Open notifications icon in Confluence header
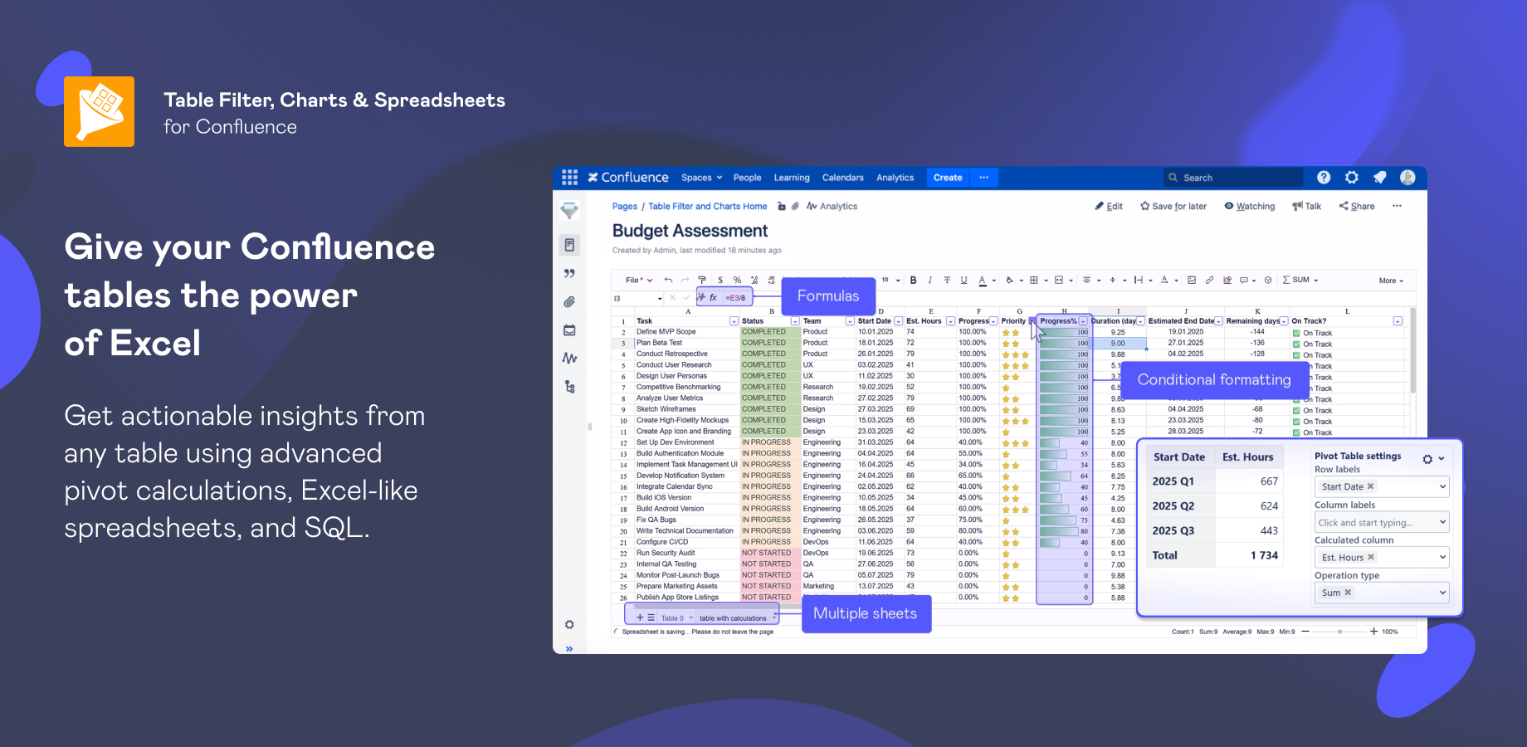 (1379, 178)
